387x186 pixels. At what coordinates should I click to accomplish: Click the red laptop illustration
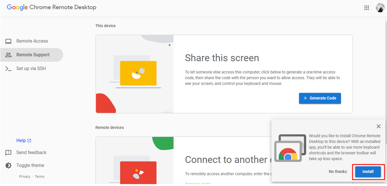click(x=139, y=172)
